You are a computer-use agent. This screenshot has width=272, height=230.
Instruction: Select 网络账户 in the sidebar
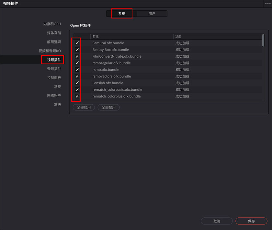(54, 96)
